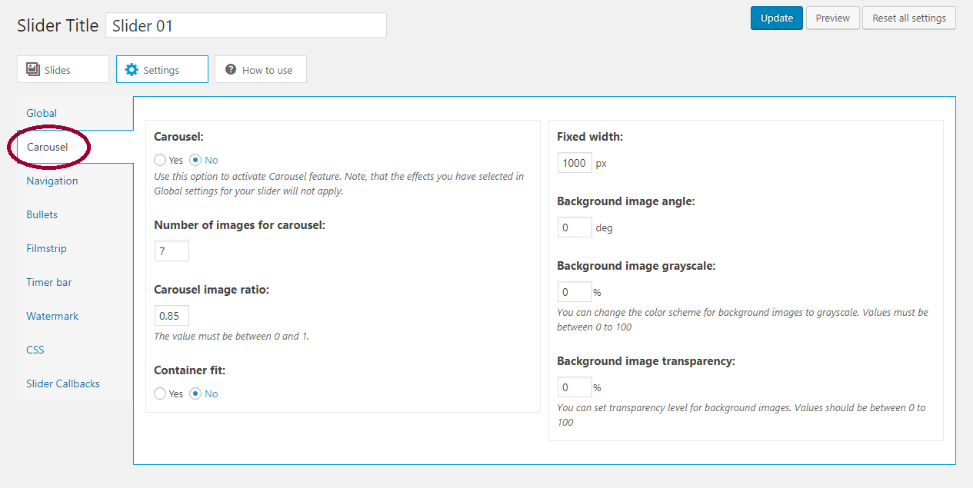This screenshot has width=973, height=488.
Task: Click the grayscale color scheme help text
Action: click(x=742, y=320)
